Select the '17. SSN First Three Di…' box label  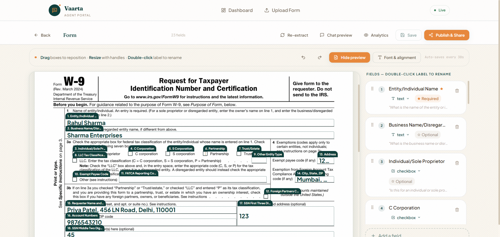pos(255,203)
